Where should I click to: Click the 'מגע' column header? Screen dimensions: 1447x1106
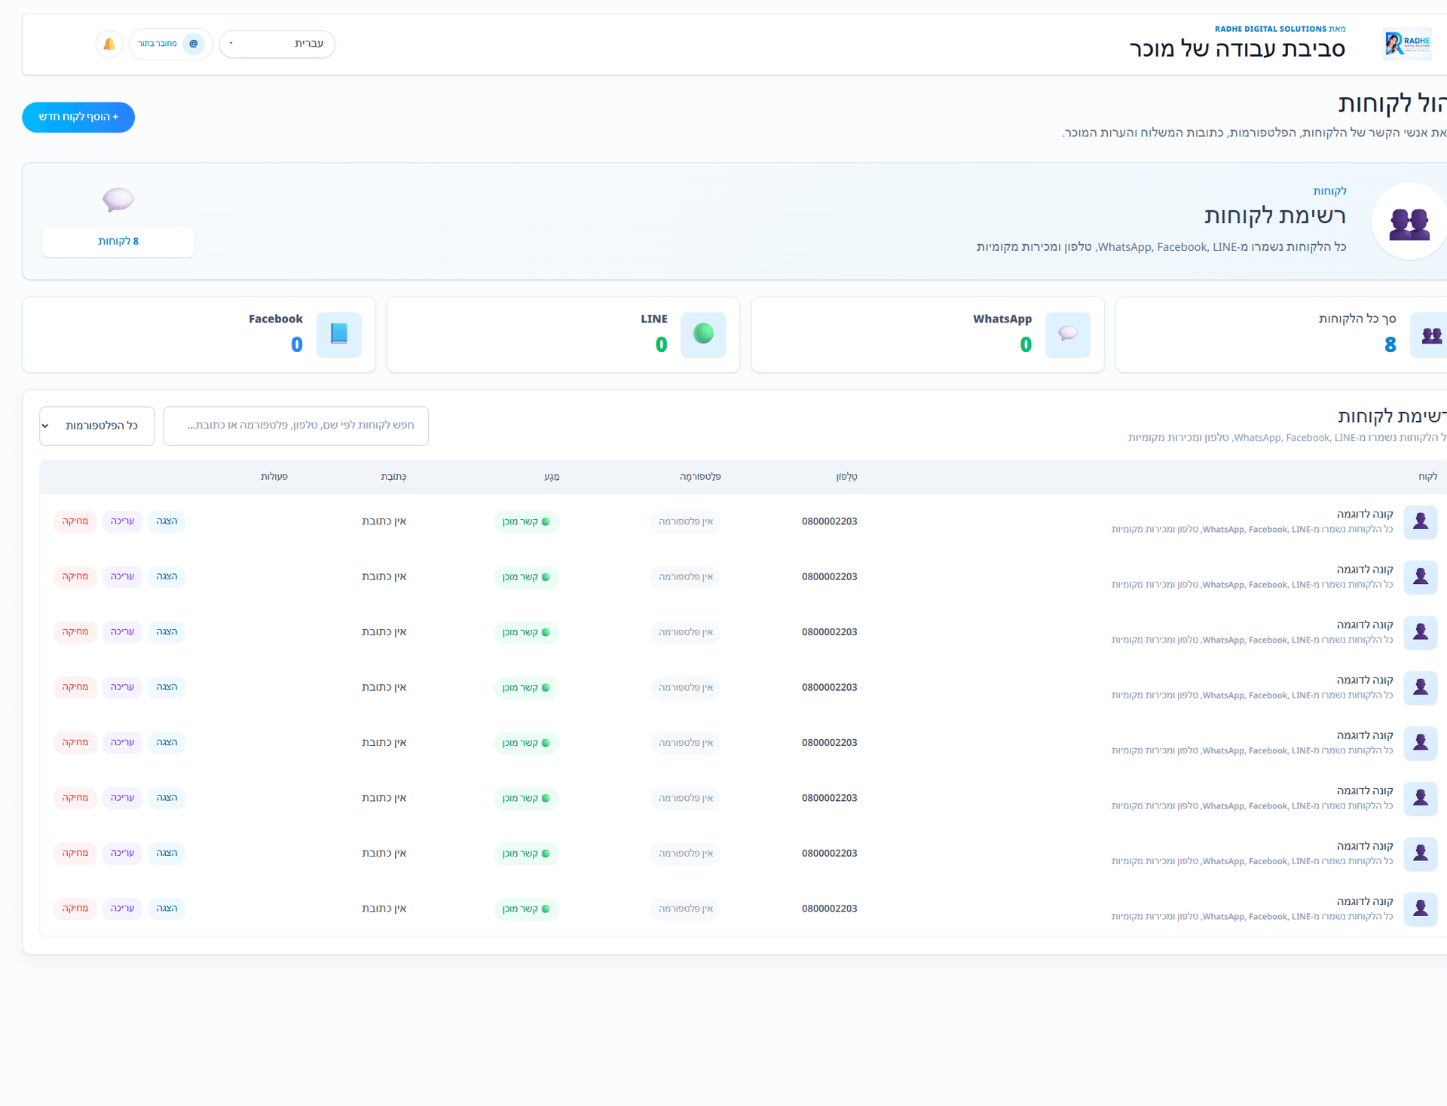(x=552, y=477)
